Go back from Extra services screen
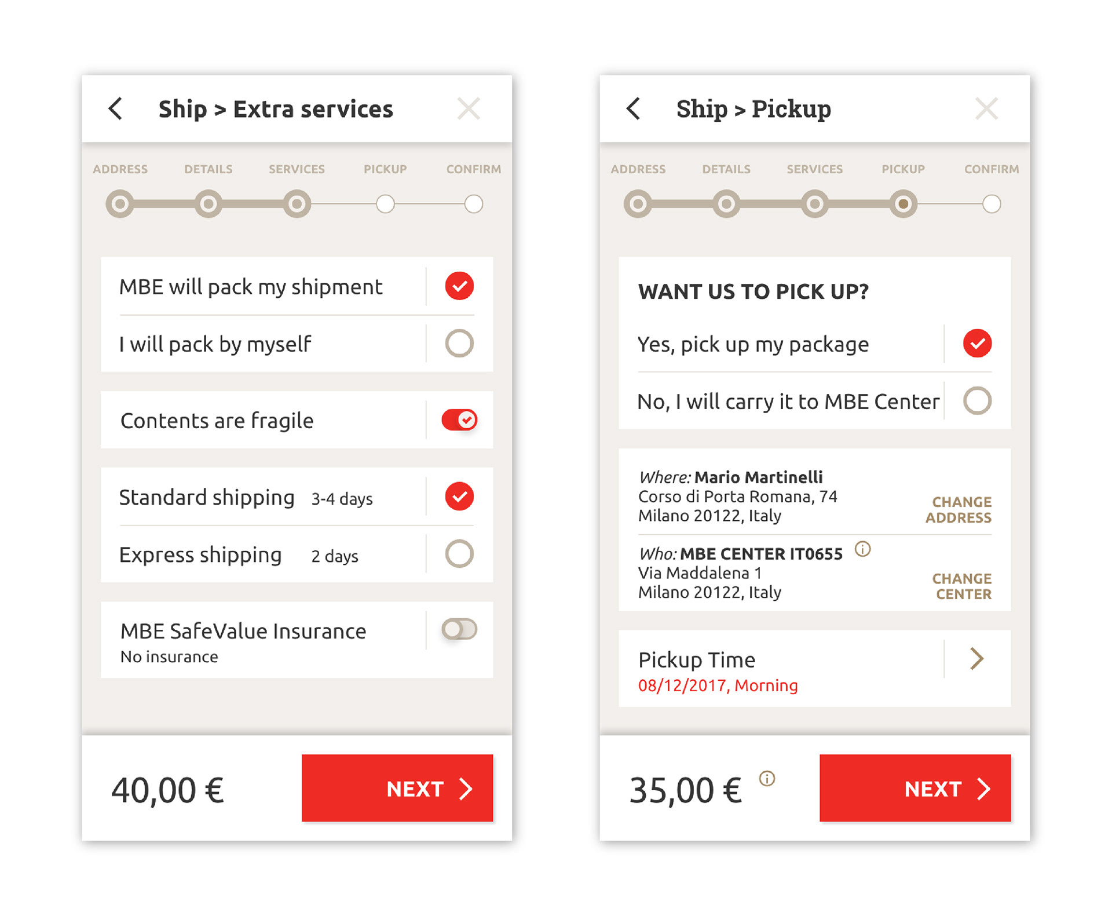The height and width of the screenshot is (916, 1112). (116, 108)
